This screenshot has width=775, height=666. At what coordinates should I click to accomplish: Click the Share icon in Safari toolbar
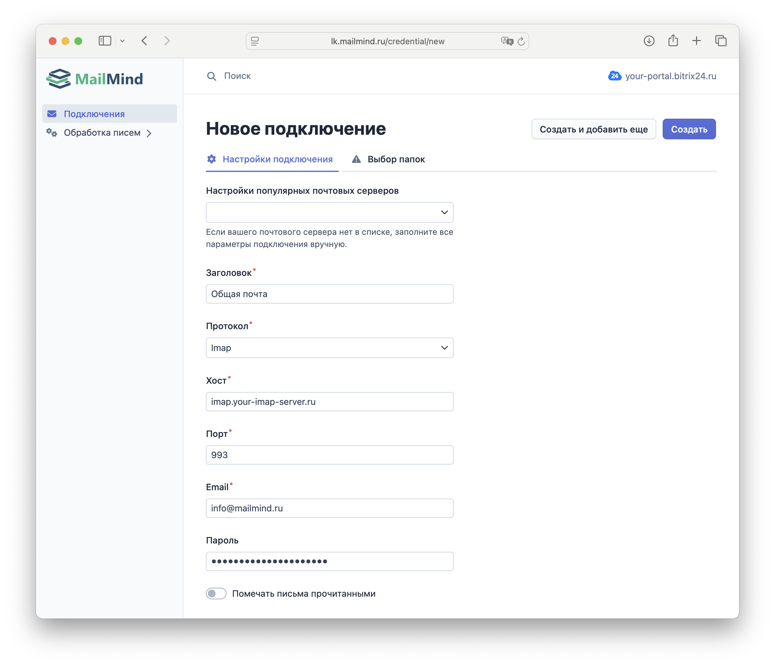673,41
